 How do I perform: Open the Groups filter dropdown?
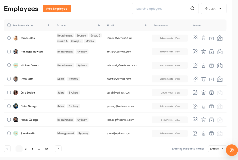click(x=213, y=8)
